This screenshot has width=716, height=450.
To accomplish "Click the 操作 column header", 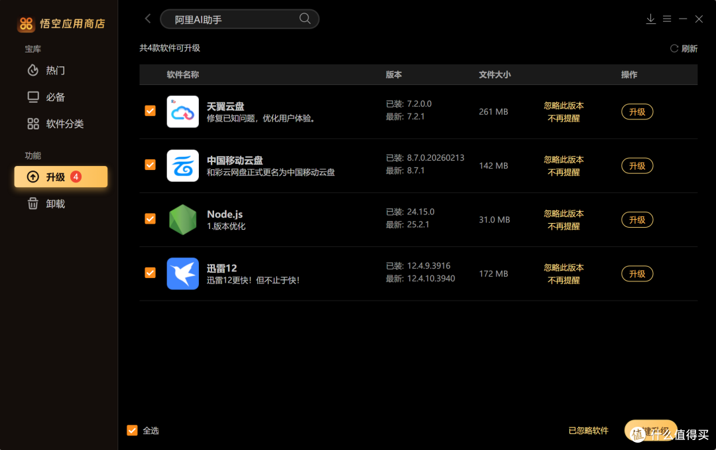I will (x=628, y=74).
